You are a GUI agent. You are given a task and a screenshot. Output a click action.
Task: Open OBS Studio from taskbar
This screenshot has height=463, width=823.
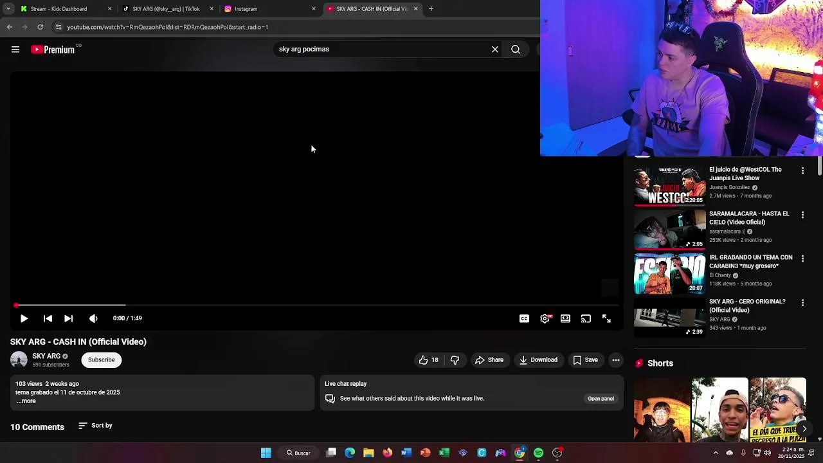[x=557, y=453]
